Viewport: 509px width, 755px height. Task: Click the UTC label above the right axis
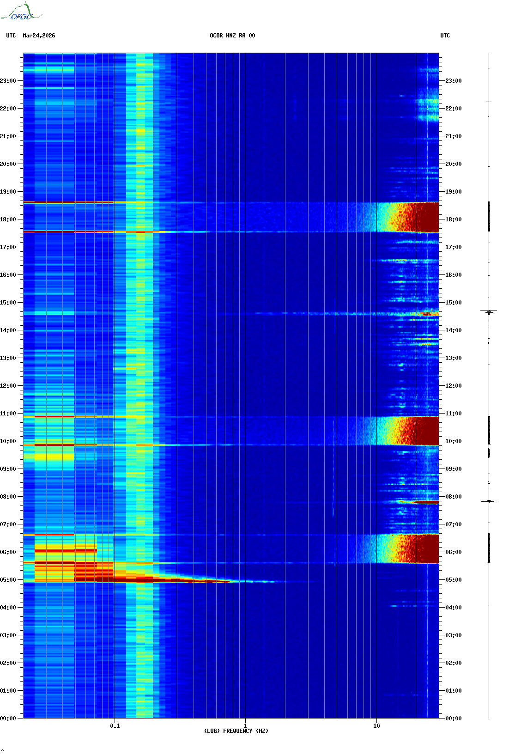tap(445, 36)
